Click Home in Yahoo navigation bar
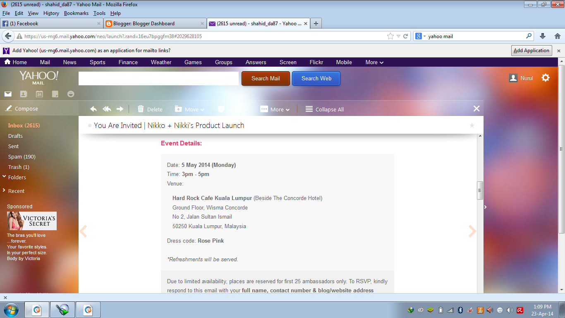 [16, 62]
